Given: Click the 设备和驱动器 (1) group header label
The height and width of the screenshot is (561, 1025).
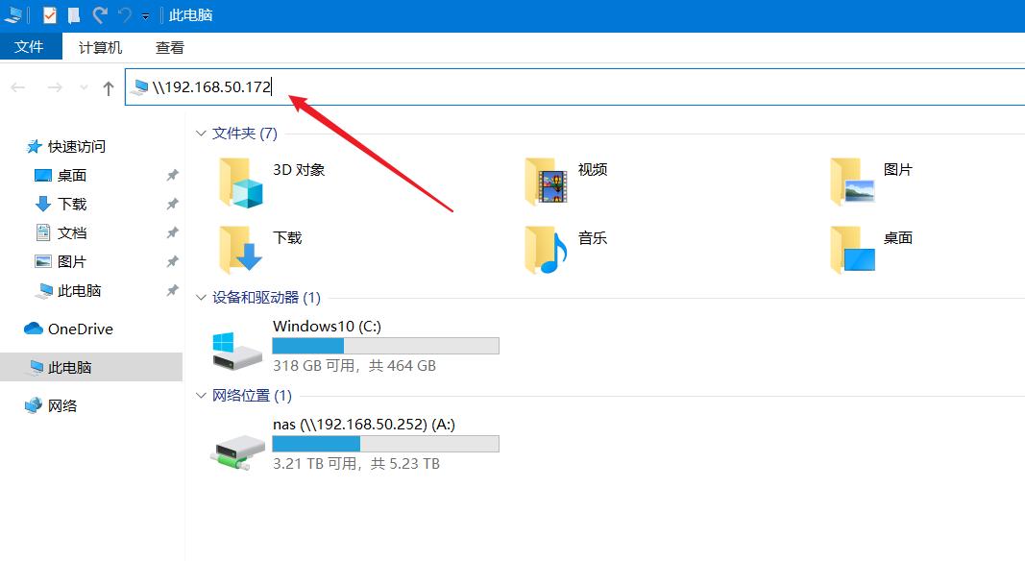Looking at the screenshot, I should (266, 298).
